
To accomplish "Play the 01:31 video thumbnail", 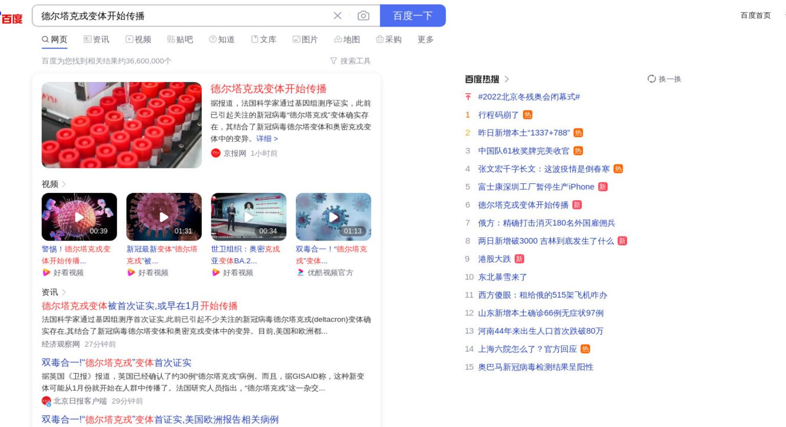I will click(x=164, y=217).
